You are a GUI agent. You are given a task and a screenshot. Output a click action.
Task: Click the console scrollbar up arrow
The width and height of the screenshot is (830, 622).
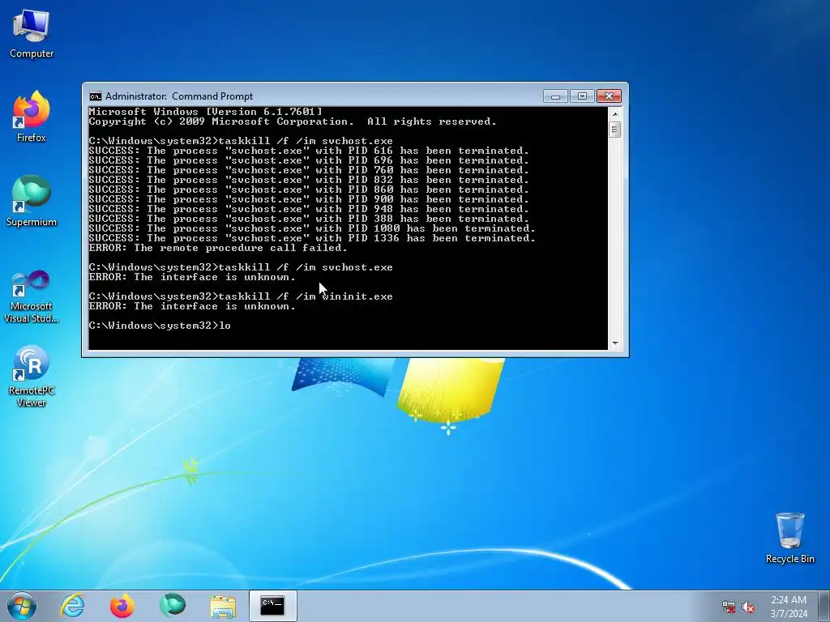click(x=615, y=113)
